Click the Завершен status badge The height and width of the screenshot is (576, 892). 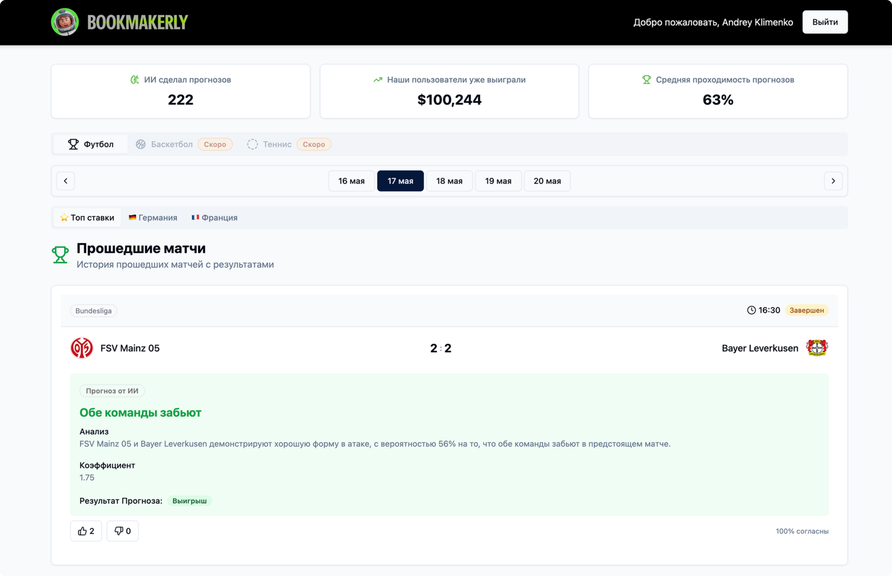click(x=807, y=310)
